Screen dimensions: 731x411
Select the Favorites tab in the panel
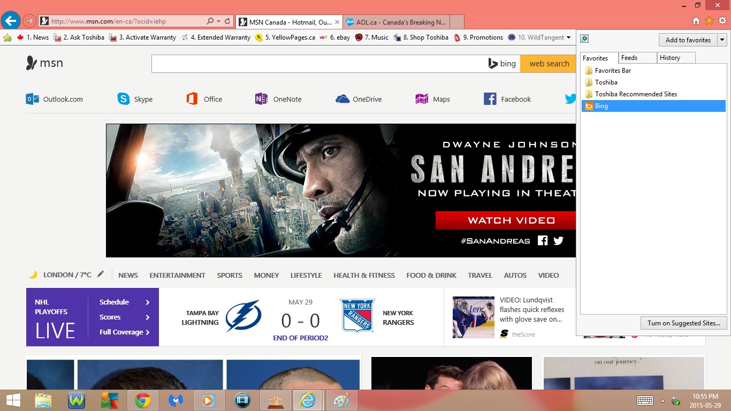[x=599, y=58]
